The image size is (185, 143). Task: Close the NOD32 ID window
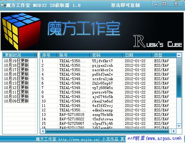[176, 4]
